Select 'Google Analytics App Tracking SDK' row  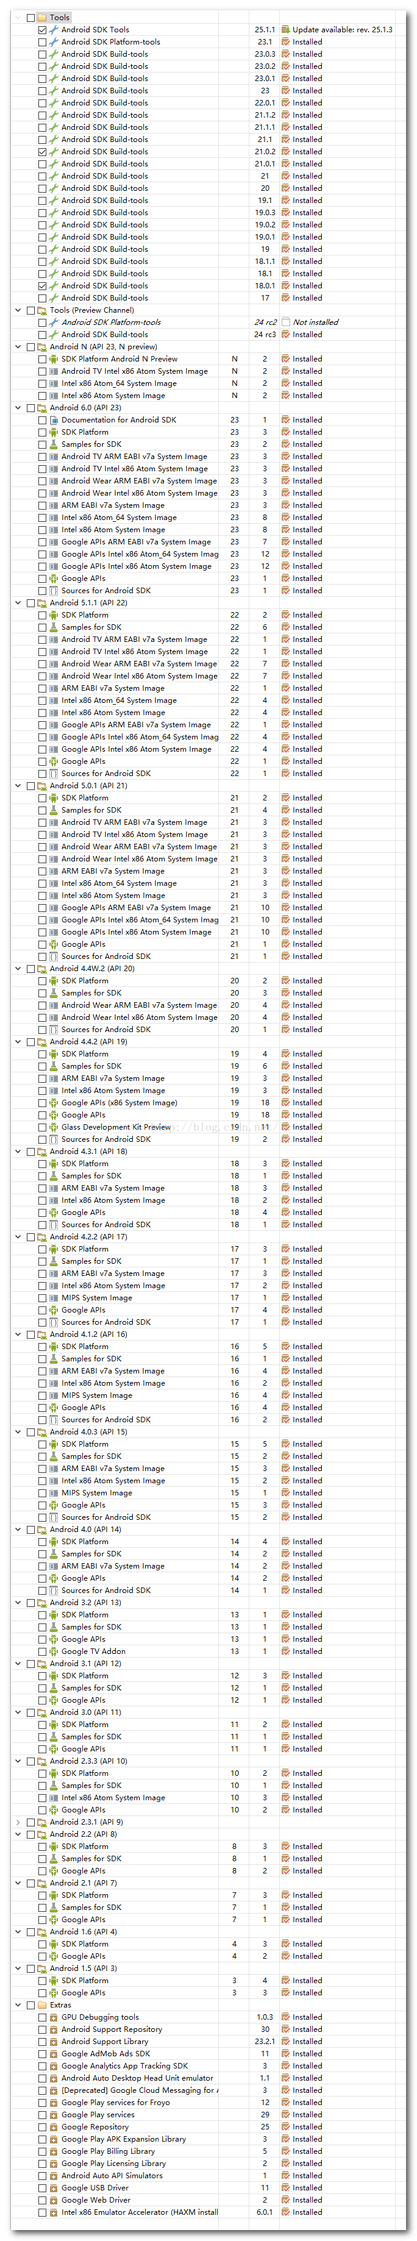pyautogui.click(x=124, y=2065)
